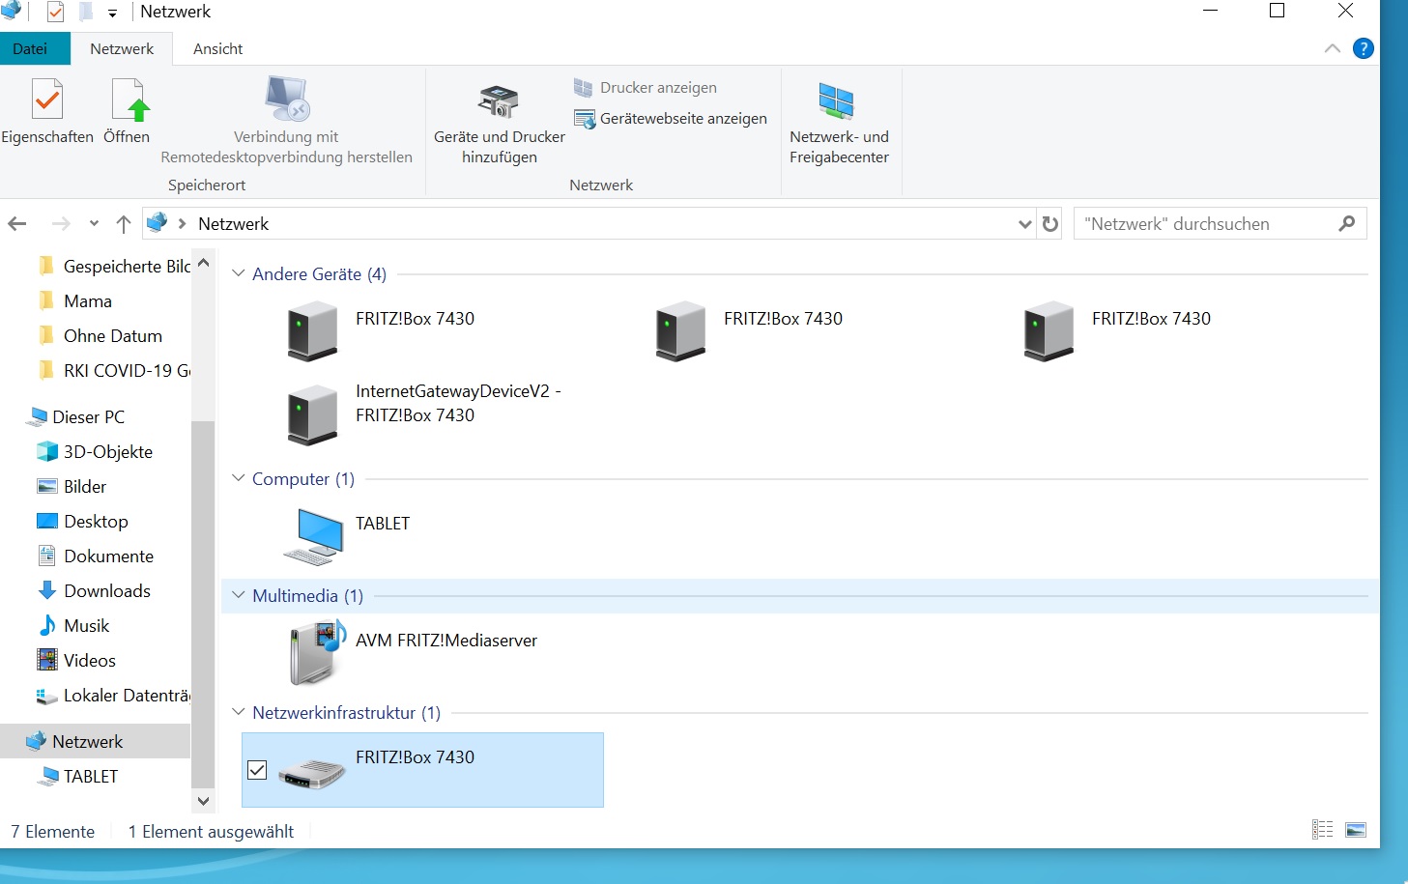Switch to the Ansicht tab
This screenshot has height=884, width=1408.
(x=217, y=48)
